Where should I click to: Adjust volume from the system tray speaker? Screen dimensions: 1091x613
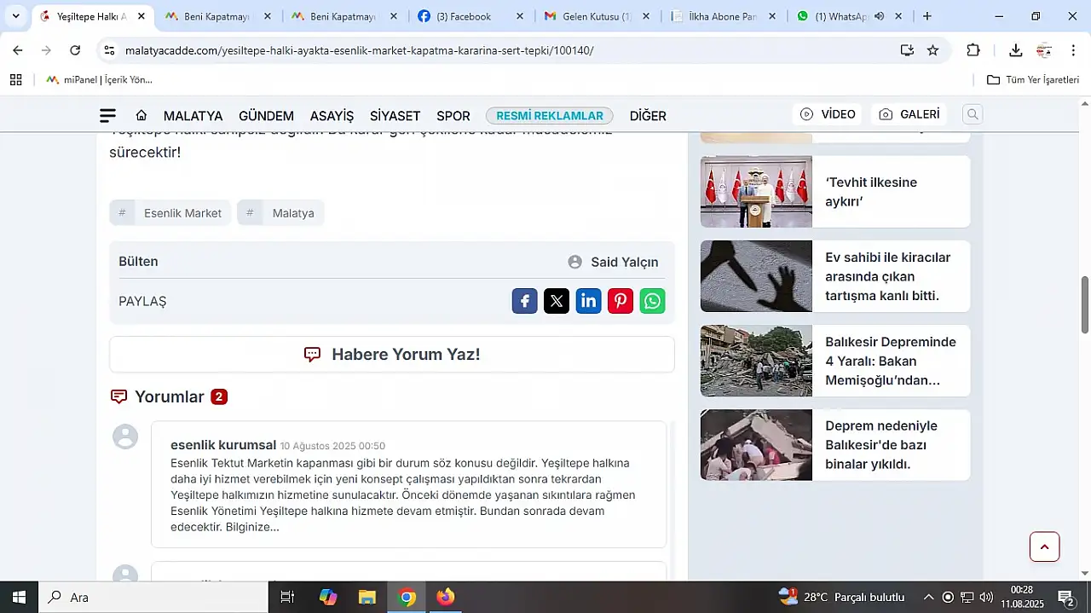[x=986, y=597]
